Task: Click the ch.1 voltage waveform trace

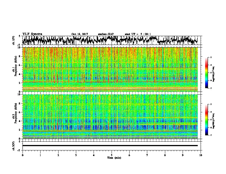Action: (110, 40)
